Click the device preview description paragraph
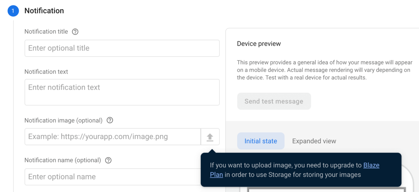419x192 pixels. tap(325, 70)
